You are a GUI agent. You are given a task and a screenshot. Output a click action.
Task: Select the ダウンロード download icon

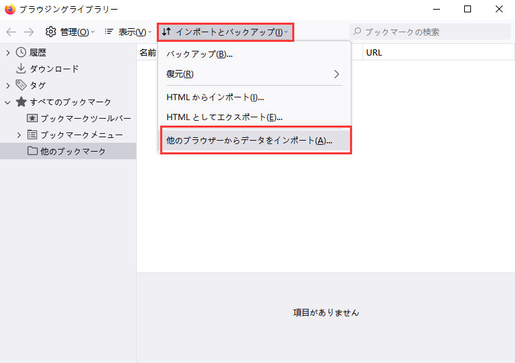21,69
